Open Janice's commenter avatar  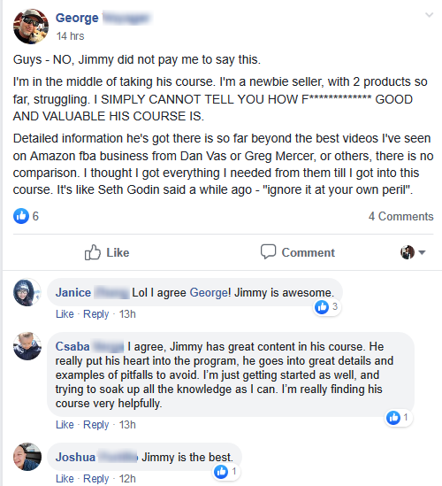point(27,292)
